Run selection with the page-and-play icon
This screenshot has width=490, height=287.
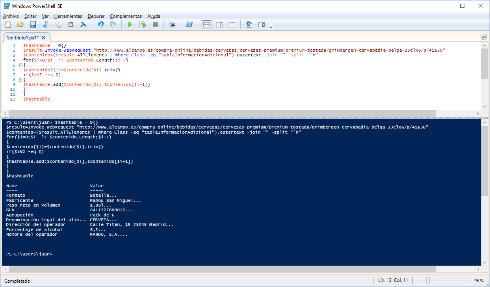(143, 25)
